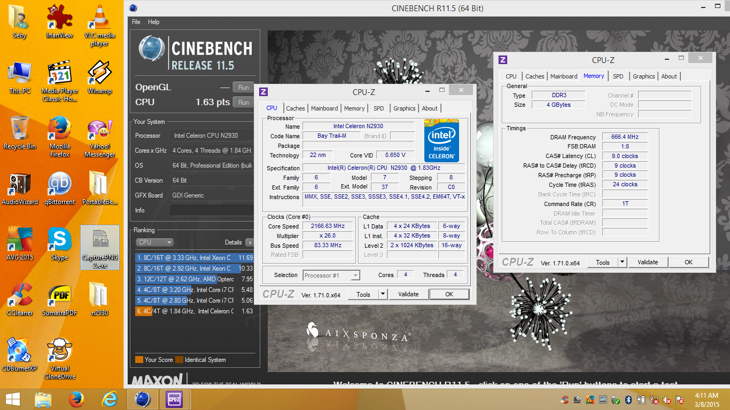Viewport: 730px width, 410px height.
Task: Select ranking entry 4C/8T @ 3.20 GHz
Action: [195, 290]
